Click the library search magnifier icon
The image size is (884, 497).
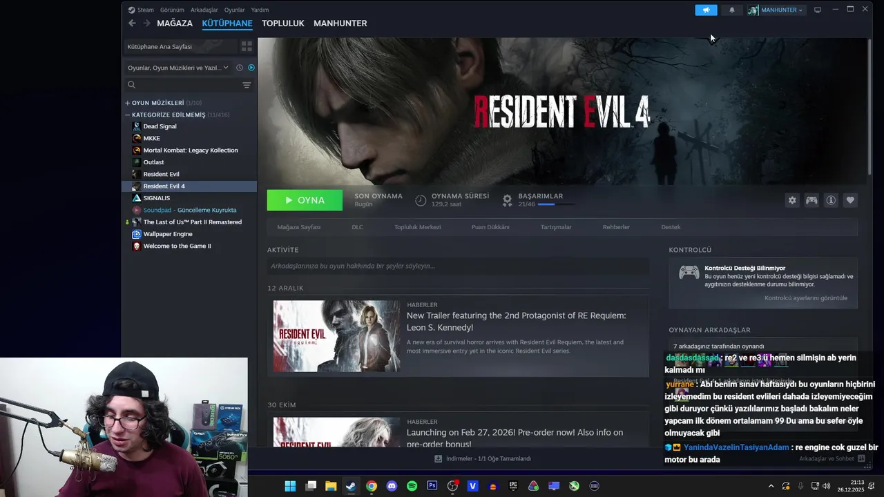(131, 85)
